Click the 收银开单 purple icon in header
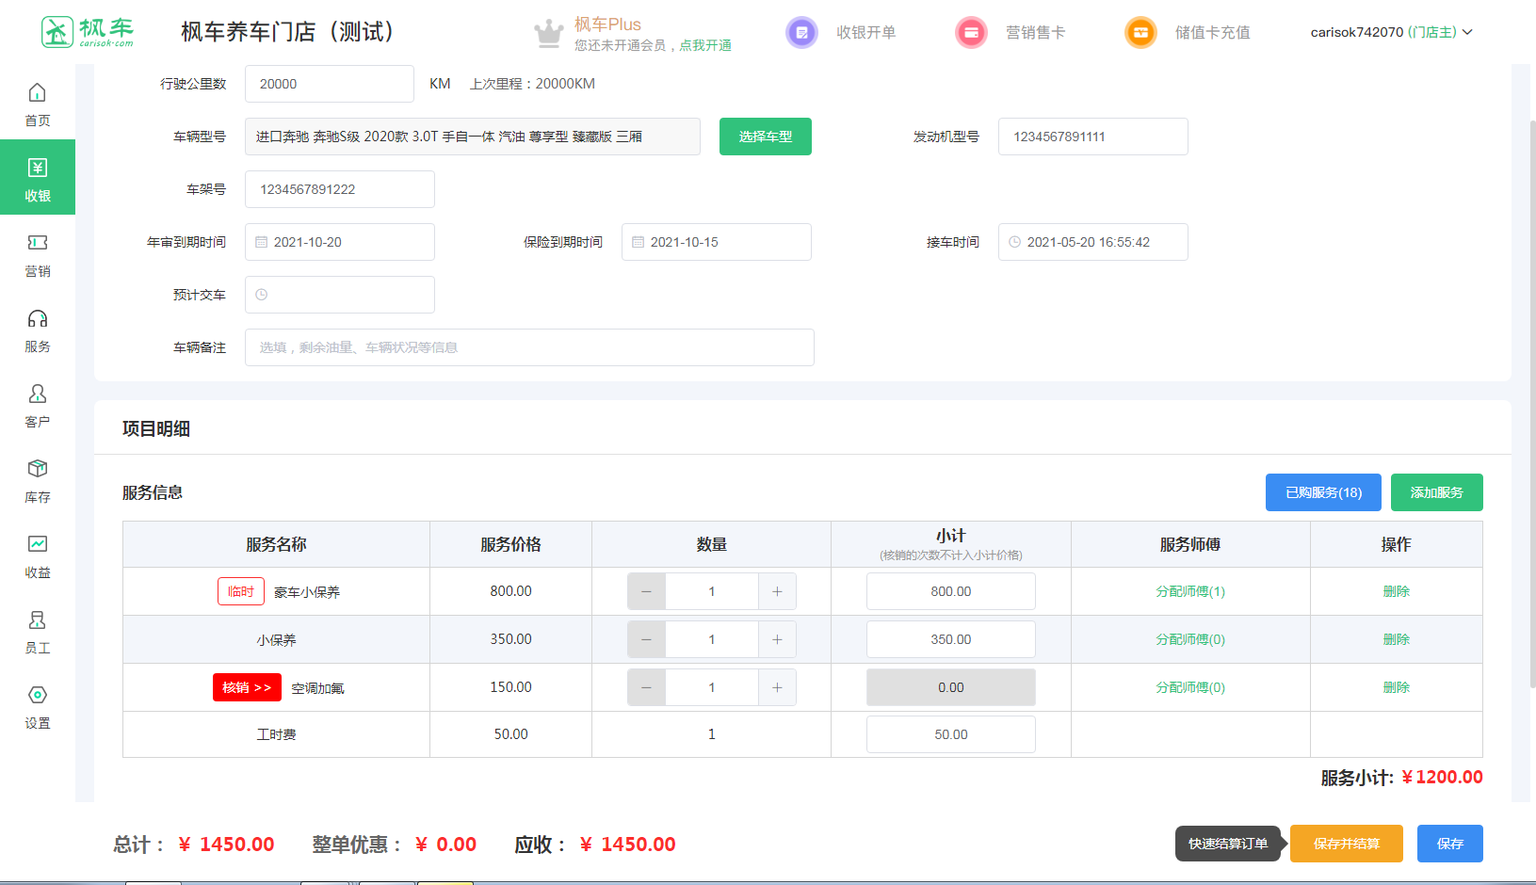Screen dimensions: 1536x885 pyautogui.click(x=801, y=33)
